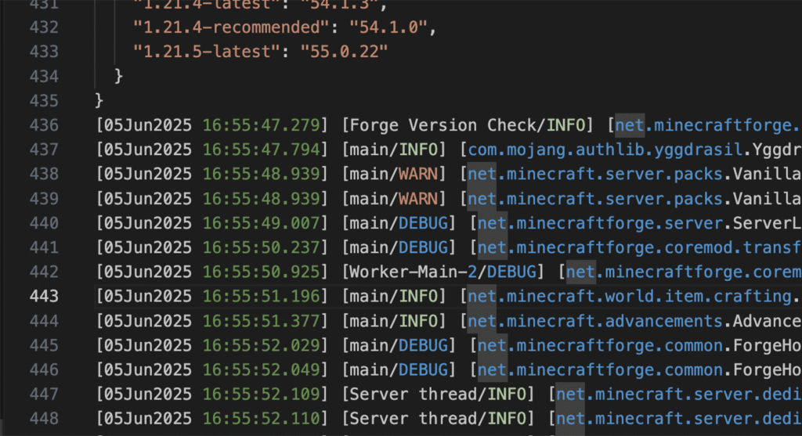The width and height of the screenshot is (802, 436).
Task: Click the "55.0.22" version value
Action: point(345,52)
